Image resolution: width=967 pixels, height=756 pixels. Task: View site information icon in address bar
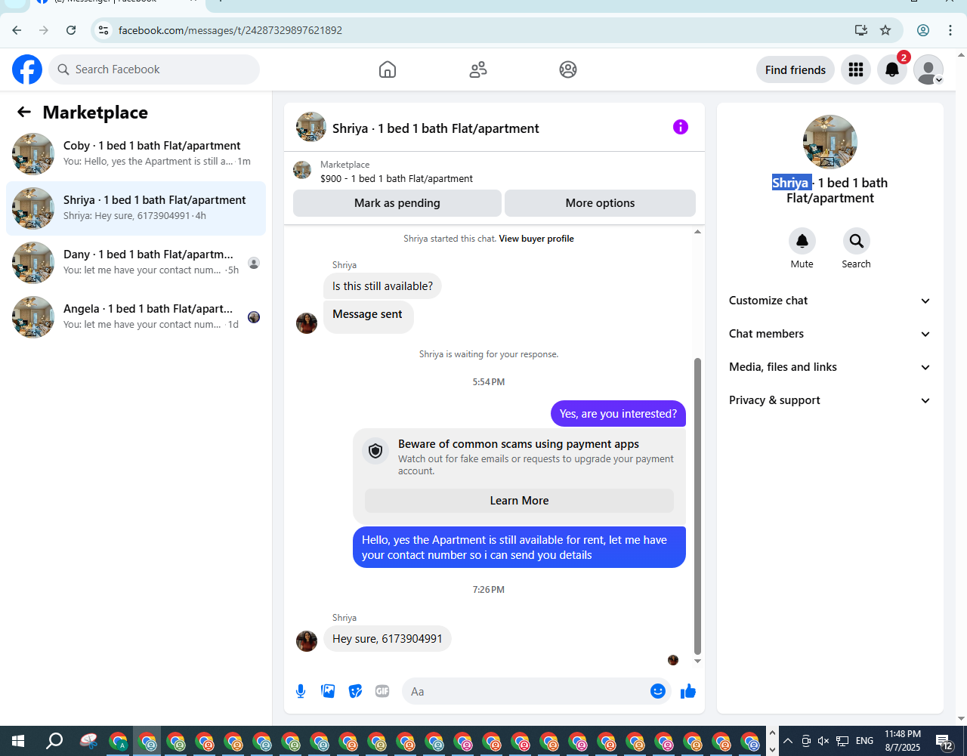pyautogui.click(x=104, y=30)
